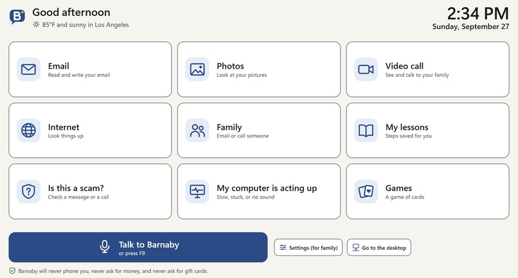Viewport: 518px width, 278px height.
Task: Click "Steps saved for you" text
Action: [408, 136]
